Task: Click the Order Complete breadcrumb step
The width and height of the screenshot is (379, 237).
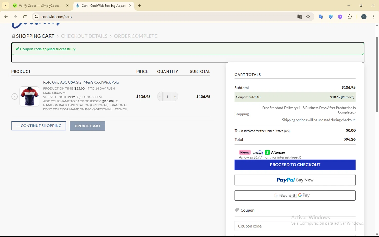Action: click(x=135, y=36)
